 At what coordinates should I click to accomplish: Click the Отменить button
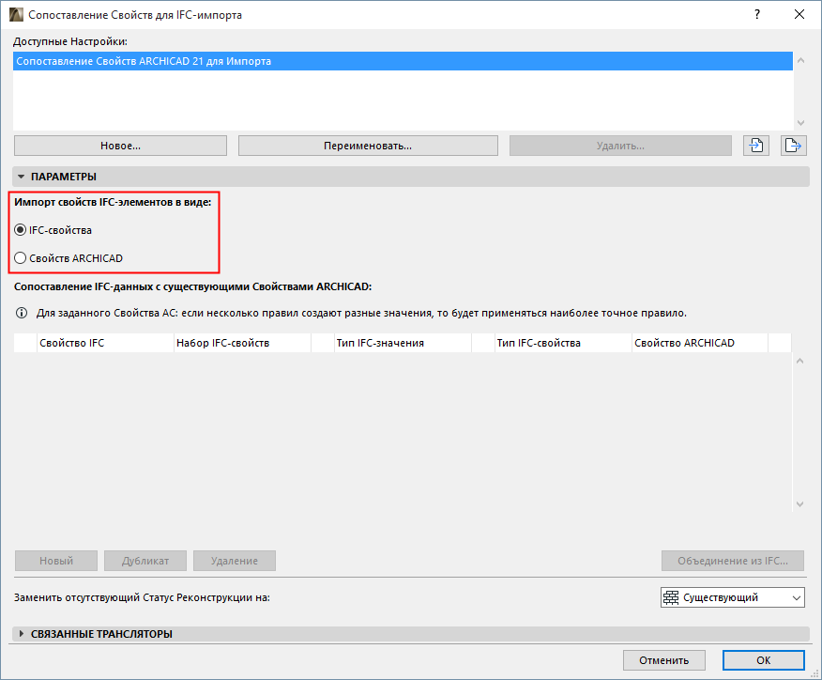[x=664, y=660]
